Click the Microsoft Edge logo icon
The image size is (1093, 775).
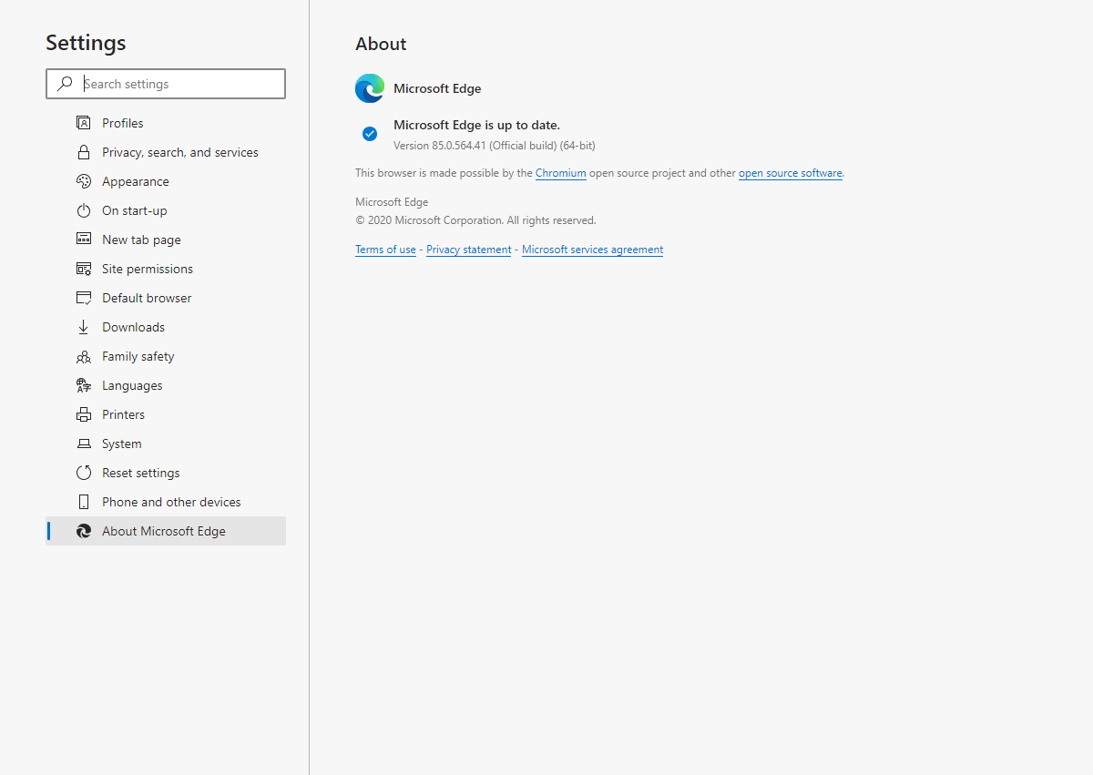pos(369,87)
